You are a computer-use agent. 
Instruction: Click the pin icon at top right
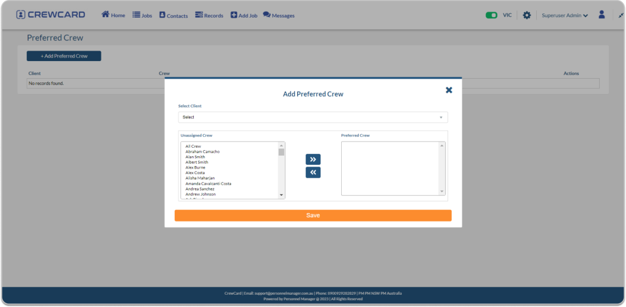click(x=620, y=15)
